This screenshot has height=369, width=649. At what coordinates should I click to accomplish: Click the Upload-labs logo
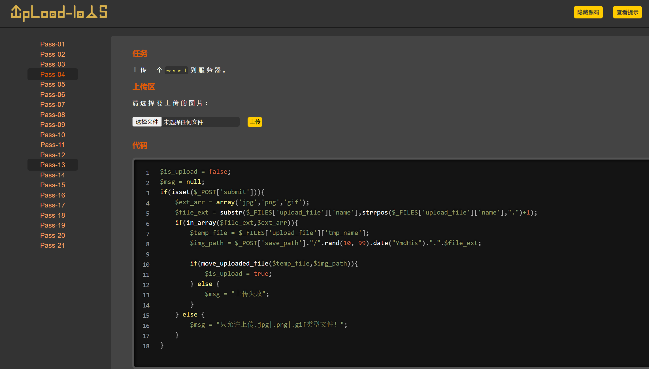(59, 13)
